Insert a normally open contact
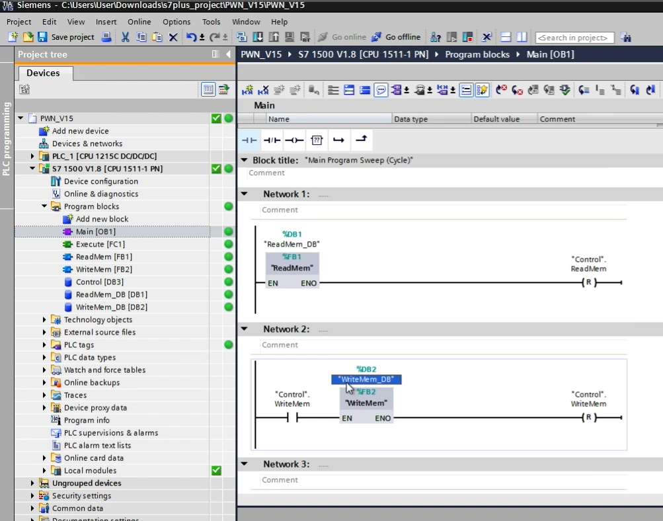The width and height of the screenshot is (663, 521). coord(249,140)
